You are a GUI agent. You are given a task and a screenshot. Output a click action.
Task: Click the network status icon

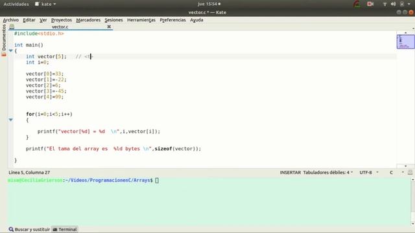(x=385, y=4)
